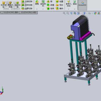
Task: Choose the Boundary Cut (边界切除) command
Action: tap(27, 9)
